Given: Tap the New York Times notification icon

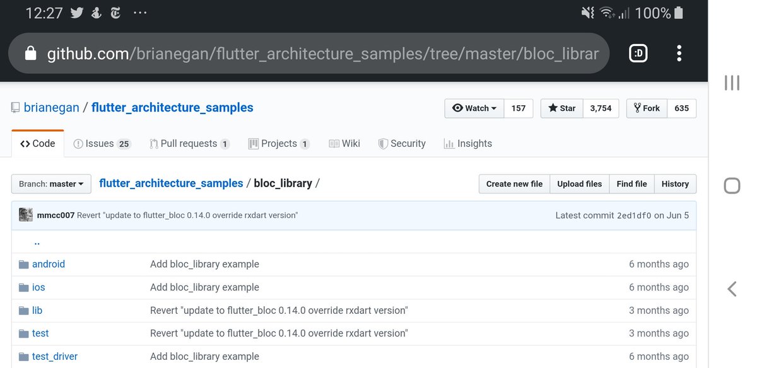Looking at the screenshot, I should (115, 13).
